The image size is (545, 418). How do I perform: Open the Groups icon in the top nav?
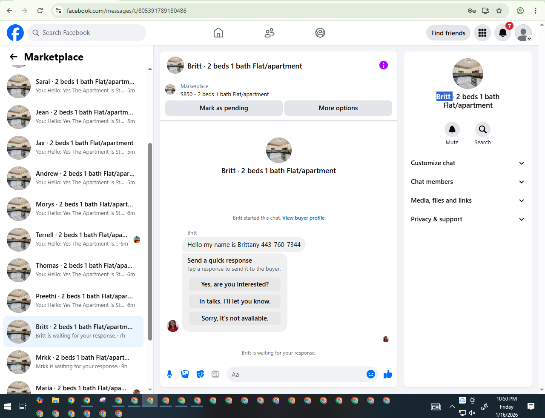[x=320, y=33]
